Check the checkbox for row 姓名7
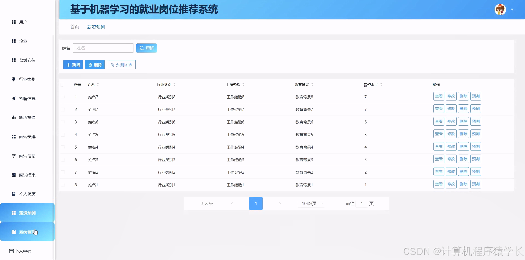This screenshot has height=260, width=525. point(63,97)
